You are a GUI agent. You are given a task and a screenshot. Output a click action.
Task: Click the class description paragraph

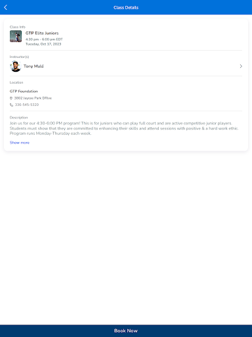[124, 128]
